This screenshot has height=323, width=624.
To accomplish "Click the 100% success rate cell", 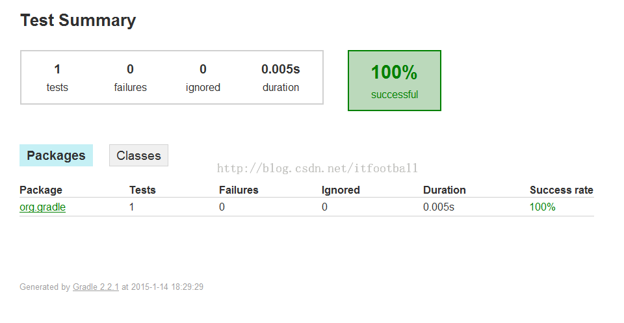I will tap(542, 207).
